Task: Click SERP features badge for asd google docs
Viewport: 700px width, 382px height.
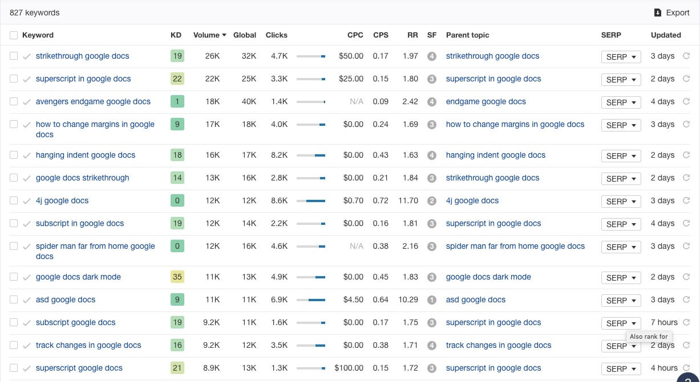Action: point(432,300)
